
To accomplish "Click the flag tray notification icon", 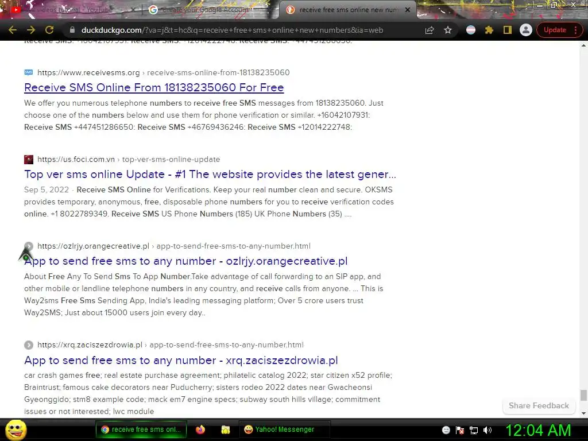I will tap(460, 430).
